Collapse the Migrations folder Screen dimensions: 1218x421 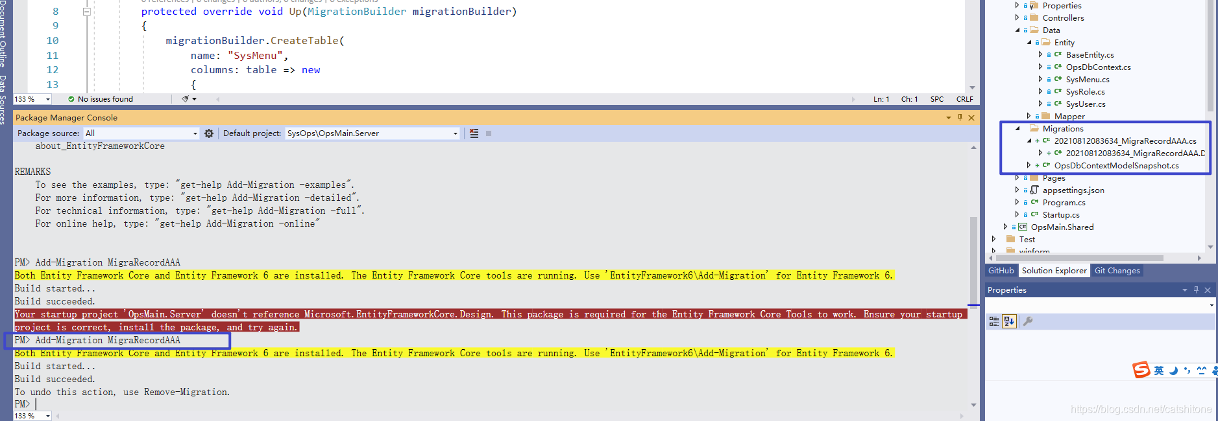1017,129
